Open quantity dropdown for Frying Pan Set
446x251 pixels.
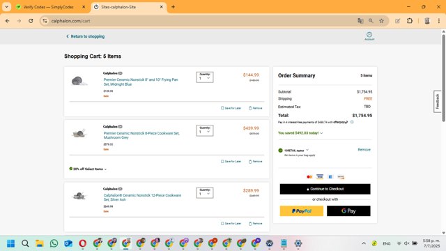click(x=204, y=77)
